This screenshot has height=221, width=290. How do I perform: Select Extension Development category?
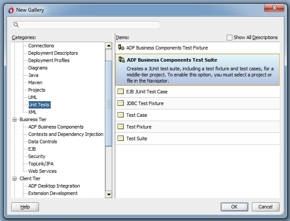click(53, 193)
